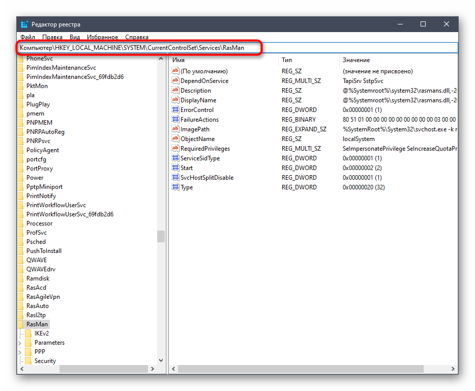Screen dimensions: 475x391
Task: Open the Файл menu
Action: 27,37
